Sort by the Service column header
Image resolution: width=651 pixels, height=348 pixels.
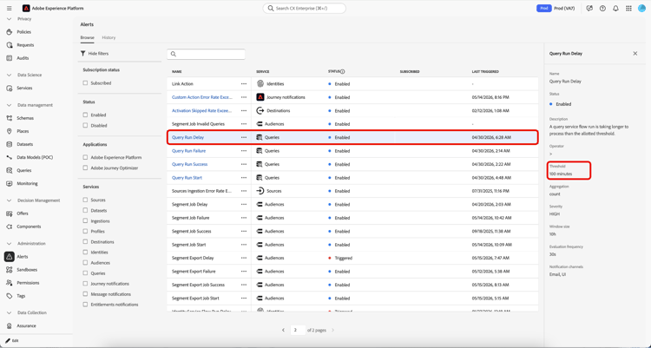point(263,72)
